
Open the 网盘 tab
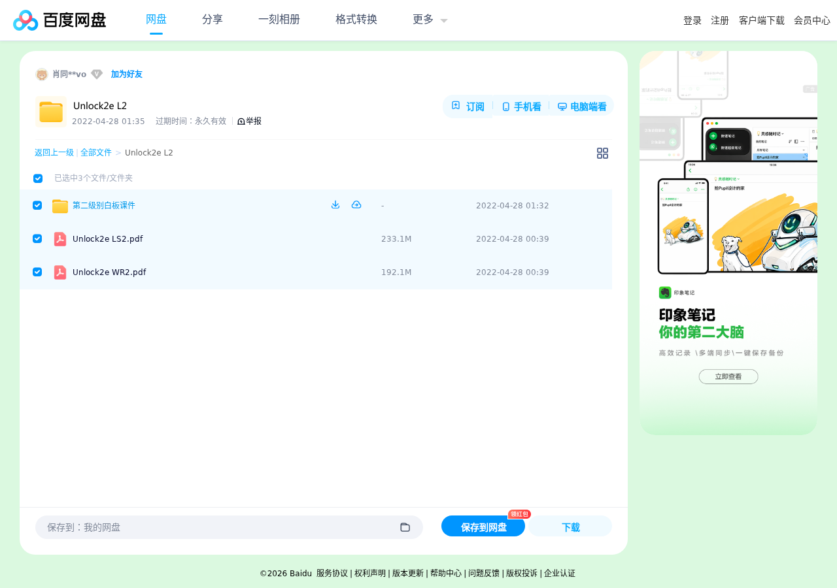(x=156, y=20)
